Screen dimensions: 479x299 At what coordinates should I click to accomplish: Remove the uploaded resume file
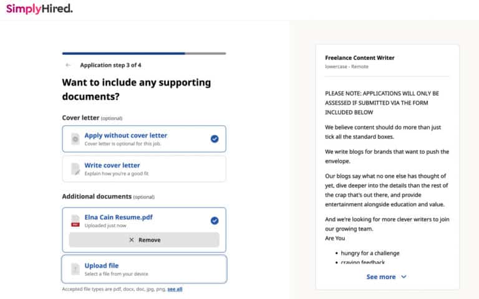click(144, 240)
